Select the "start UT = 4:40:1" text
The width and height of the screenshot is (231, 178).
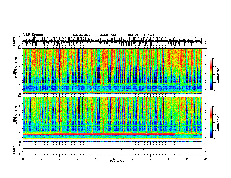[141, 35]
